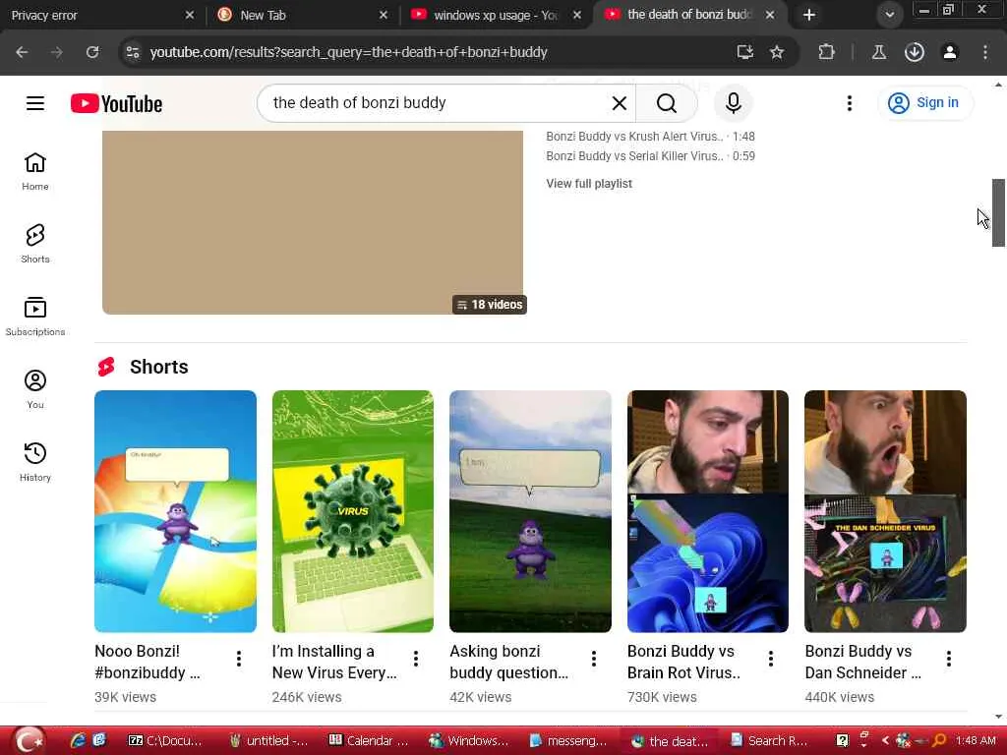Toggle the YouTube hamburger guide menu

pyautogui.click(x=35, y=103)
